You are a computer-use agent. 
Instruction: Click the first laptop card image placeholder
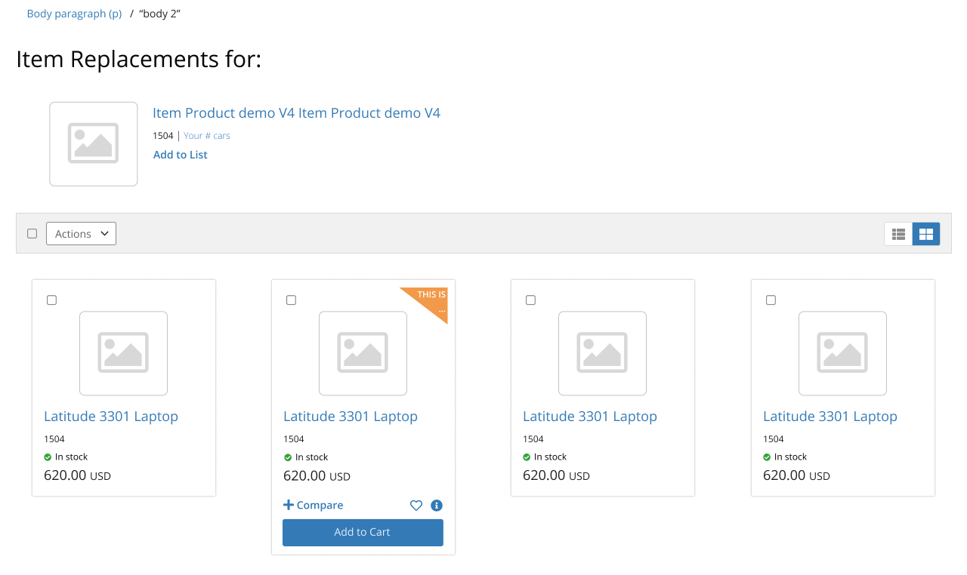coord(123,353)
